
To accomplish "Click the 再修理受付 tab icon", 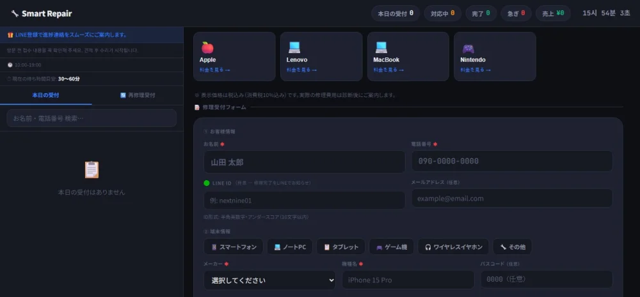I will point(123,95).
